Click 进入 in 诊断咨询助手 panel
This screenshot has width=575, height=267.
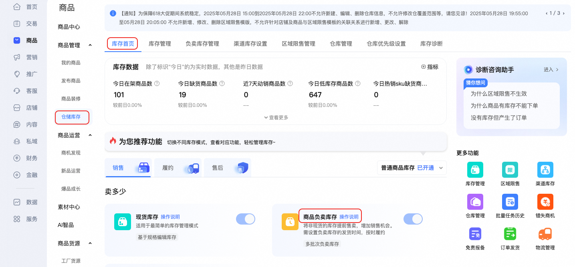[x=551, y=70]
